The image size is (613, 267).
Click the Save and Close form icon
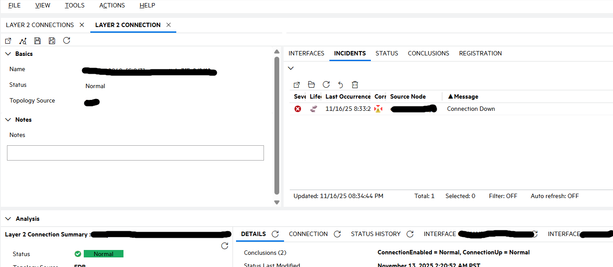(x=52, y=41)
